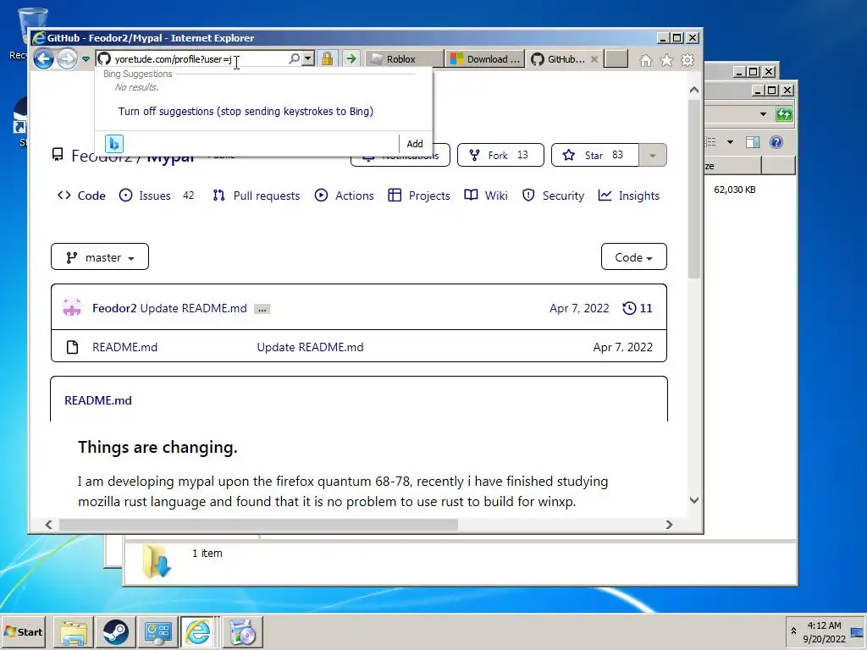Expand Explorer address history dropdown

(x=763, y=114)
